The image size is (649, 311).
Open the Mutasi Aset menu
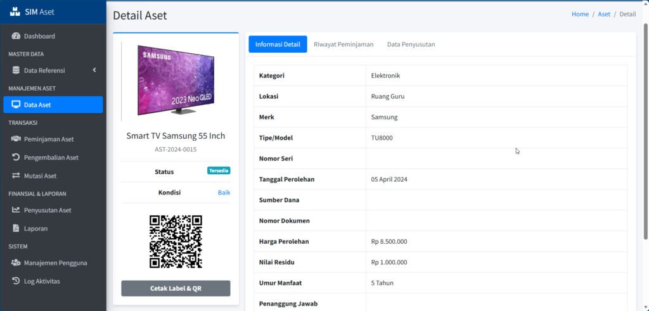[x=53, y=175]
